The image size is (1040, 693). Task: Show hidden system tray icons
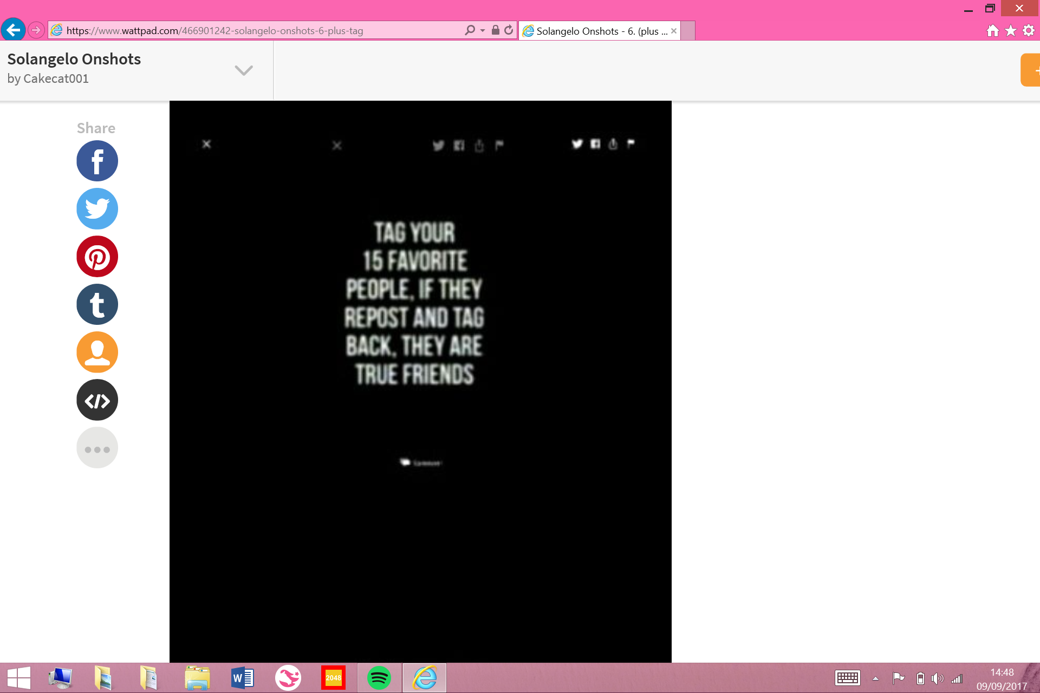pyautogui.click(x=875, y=678)
